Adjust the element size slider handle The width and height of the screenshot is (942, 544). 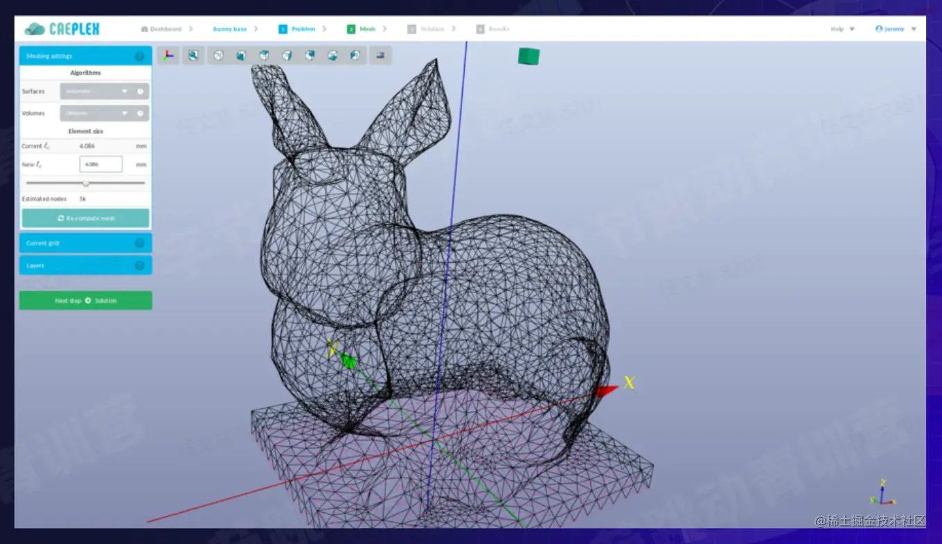click(x=86, y=183)
